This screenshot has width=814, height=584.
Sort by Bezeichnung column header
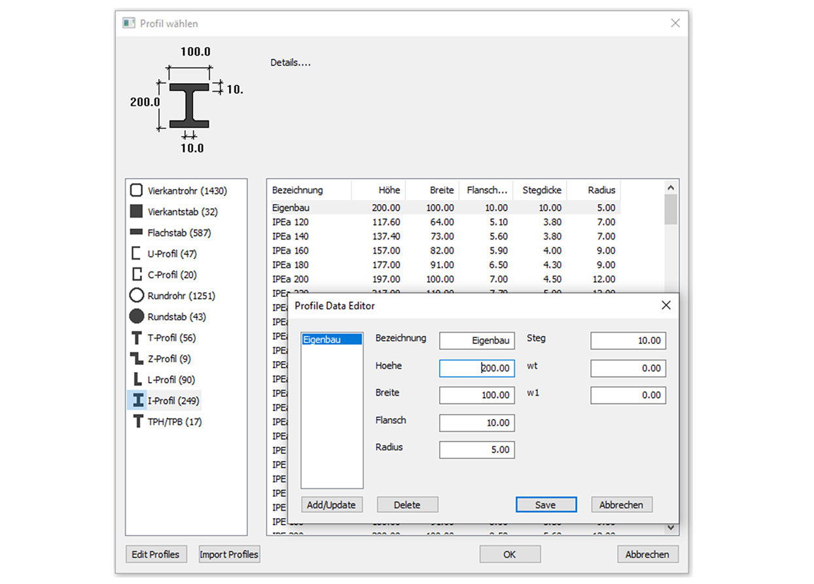click(310, 190)
